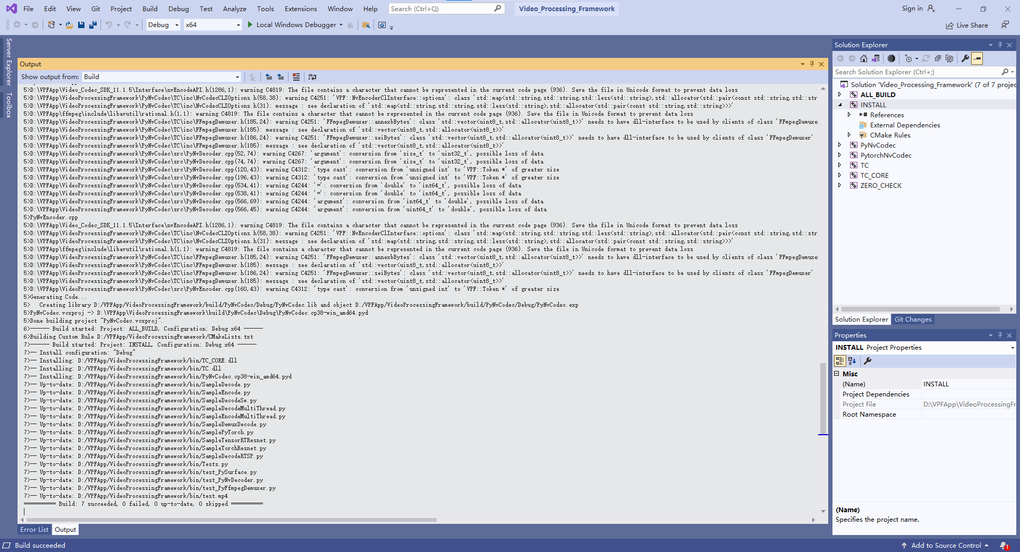Collapse All in Solution Explorer toolbar
The width and height of the screenshot is (1020, 552).
(938, 58)
